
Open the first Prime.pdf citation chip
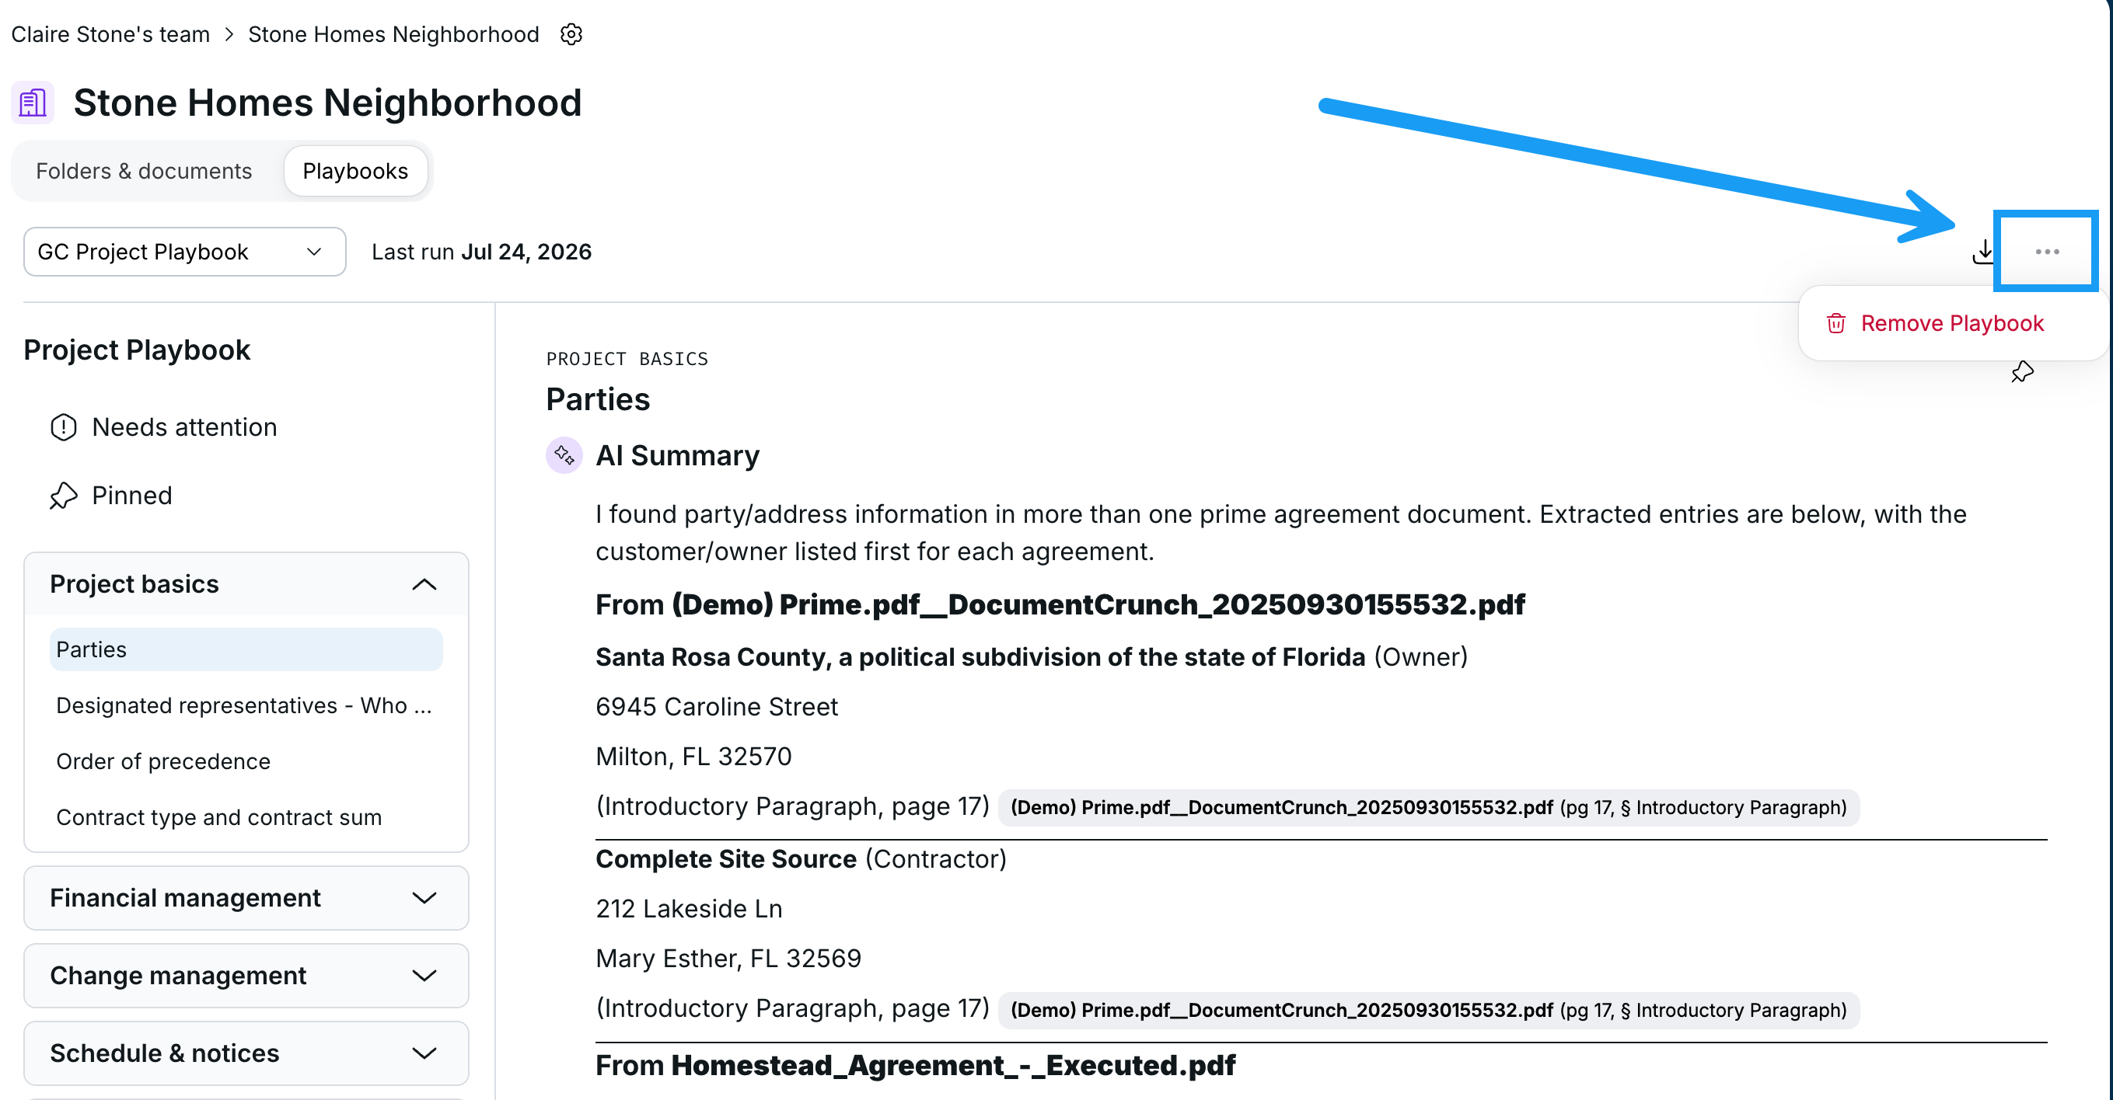(1428, 807)
